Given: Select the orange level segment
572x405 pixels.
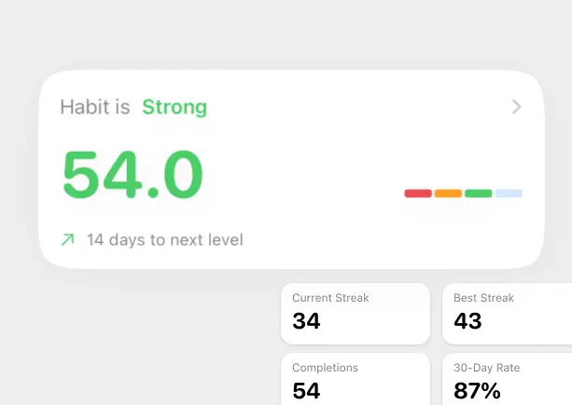Looking at the screenshot, I should point(448,194).
